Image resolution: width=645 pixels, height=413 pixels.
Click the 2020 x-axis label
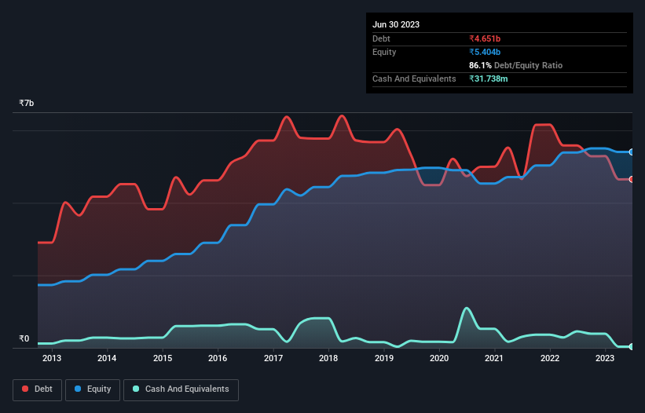pyautogui.click(x=439, y=358)
